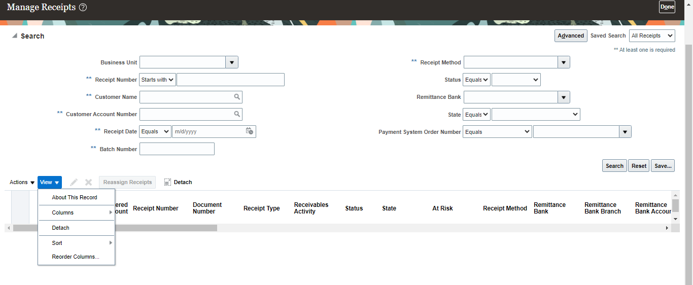
Task: Open the Payment System Order Number value dropdown arrow
Action: tap(625, 132)
